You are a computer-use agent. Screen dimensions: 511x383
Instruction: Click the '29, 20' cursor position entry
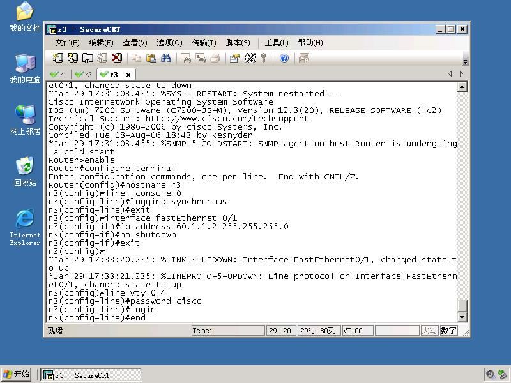click(x=281, y=331)
